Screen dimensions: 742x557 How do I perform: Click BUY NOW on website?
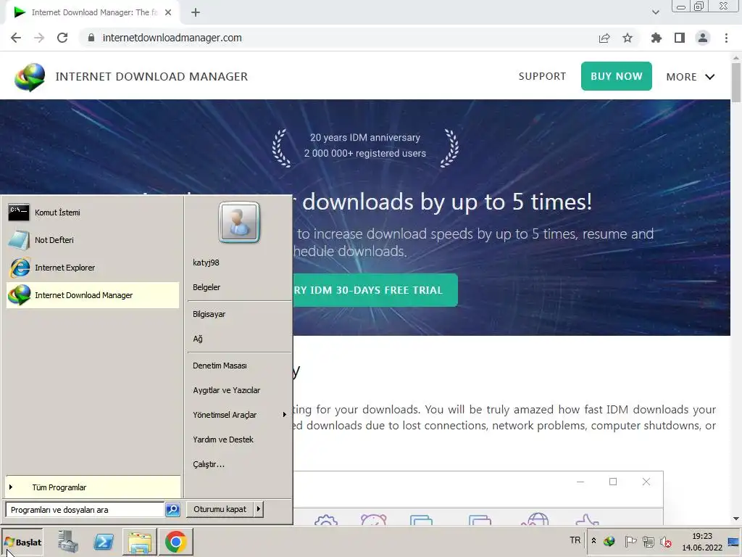(x=616, y=76)
